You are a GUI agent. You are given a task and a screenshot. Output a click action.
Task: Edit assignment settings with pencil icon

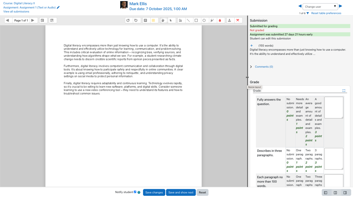(x=58, y=7)
